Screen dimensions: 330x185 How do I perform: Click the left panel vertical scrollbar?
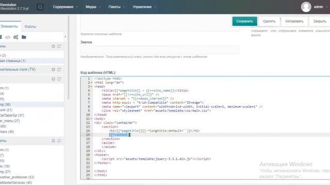68,57
